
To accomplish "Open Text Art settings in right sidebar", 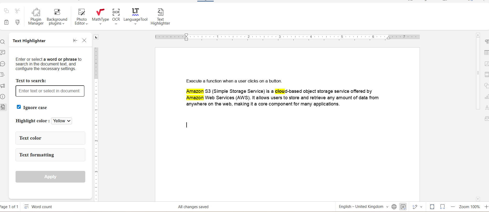I will pos(487,108).
